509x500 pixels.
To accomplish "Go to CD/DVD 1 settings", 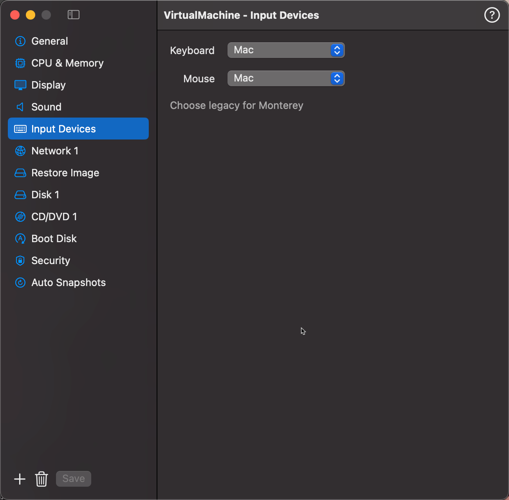I will pos(54,217).
